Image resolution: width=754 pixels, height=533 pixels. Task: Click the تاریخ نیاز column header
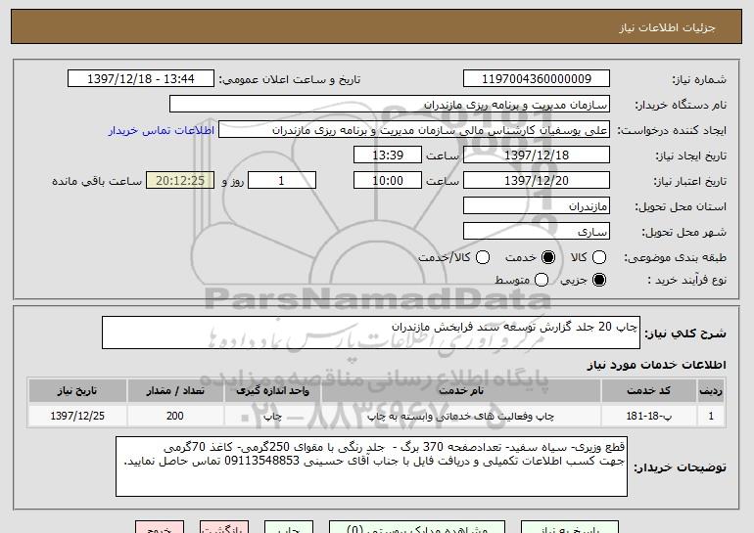tap(77, 391)
